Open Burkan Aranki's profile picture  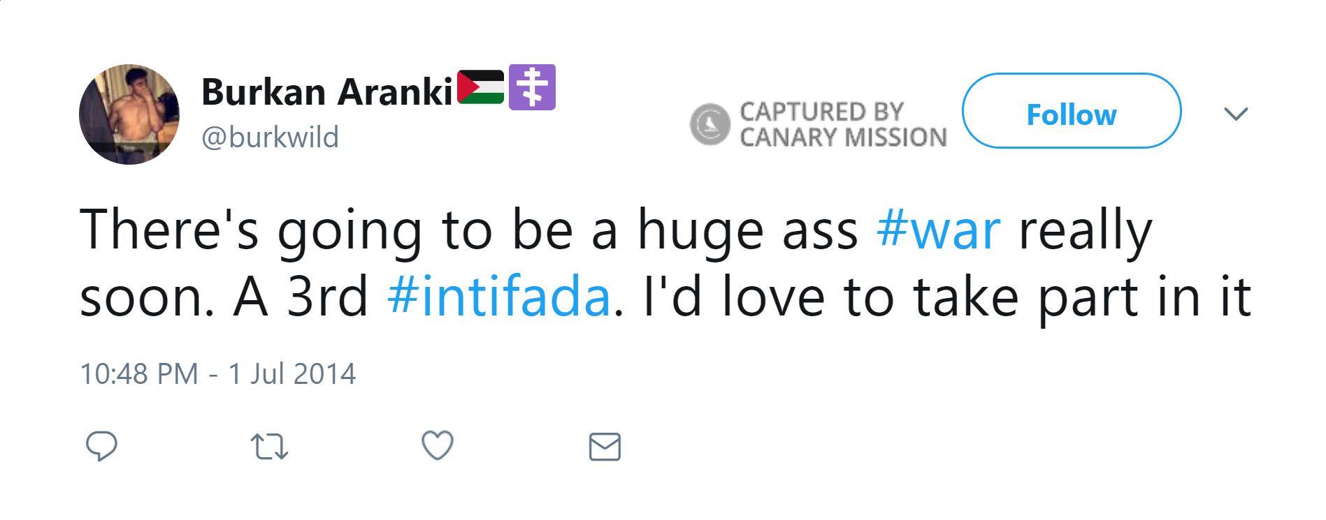tap(129, 114)
